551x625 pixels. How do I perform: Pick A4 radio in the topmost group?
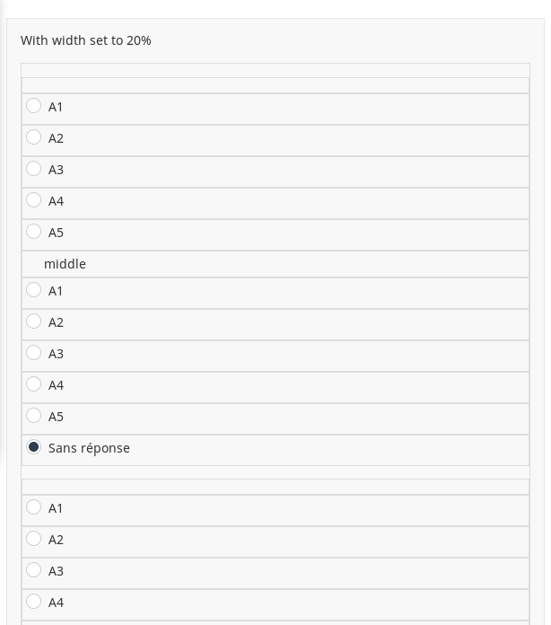[x=34, y=200]
